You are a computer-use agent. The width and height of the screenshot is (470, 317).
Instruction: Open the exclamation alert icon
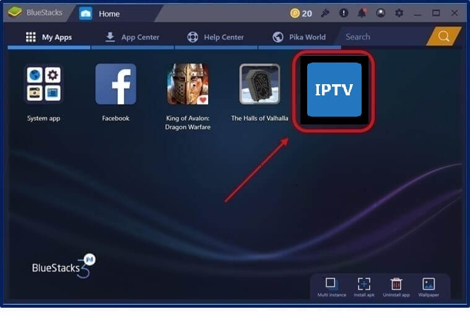tap(344, 13)
